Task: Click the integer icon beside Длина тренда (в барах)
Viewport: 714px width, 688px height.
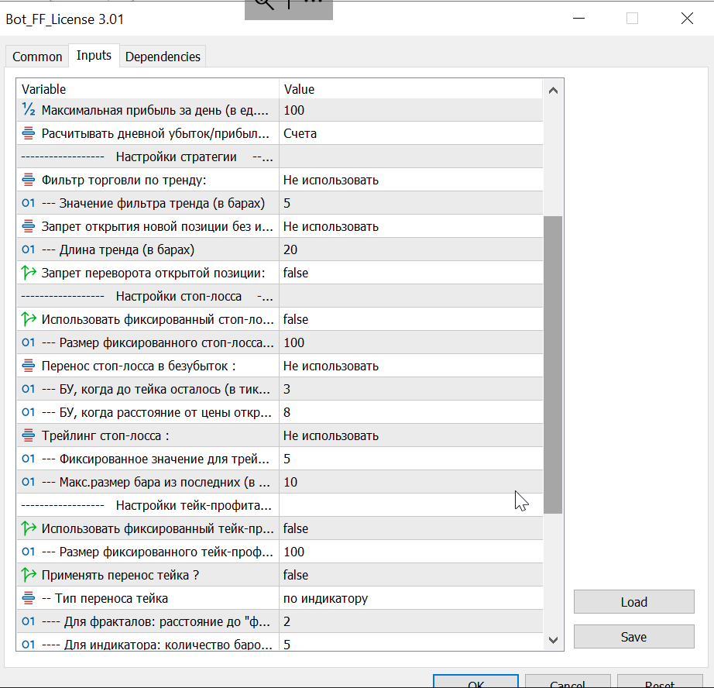Action: [x=29, y=249]
